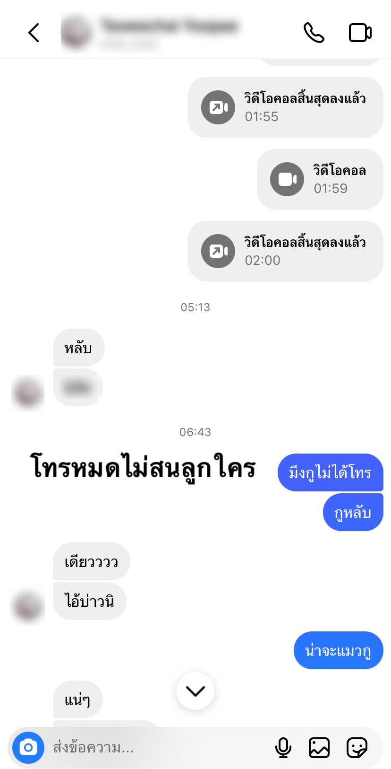391x769 pixels.
Task: Start a video call from header icon
Action: pyautogui.click(x=360, y=33)
